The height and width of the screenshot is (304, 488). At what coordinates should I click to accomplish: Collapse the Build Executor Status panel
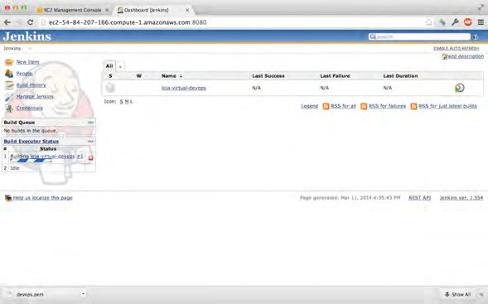click(x=90, y=142)
